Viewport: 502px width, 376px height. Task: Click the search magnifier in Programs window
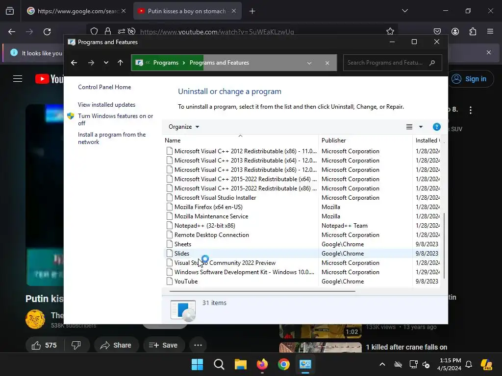pos(432,63)
